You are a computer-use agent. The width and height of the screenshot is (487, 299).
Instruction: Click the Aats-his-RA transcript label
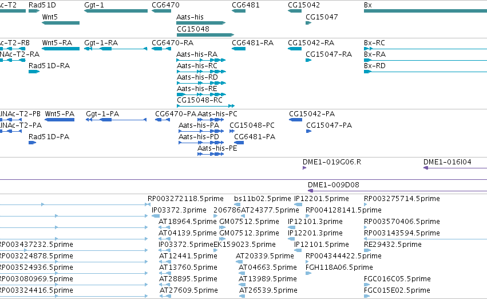click(x=197, y=54)
